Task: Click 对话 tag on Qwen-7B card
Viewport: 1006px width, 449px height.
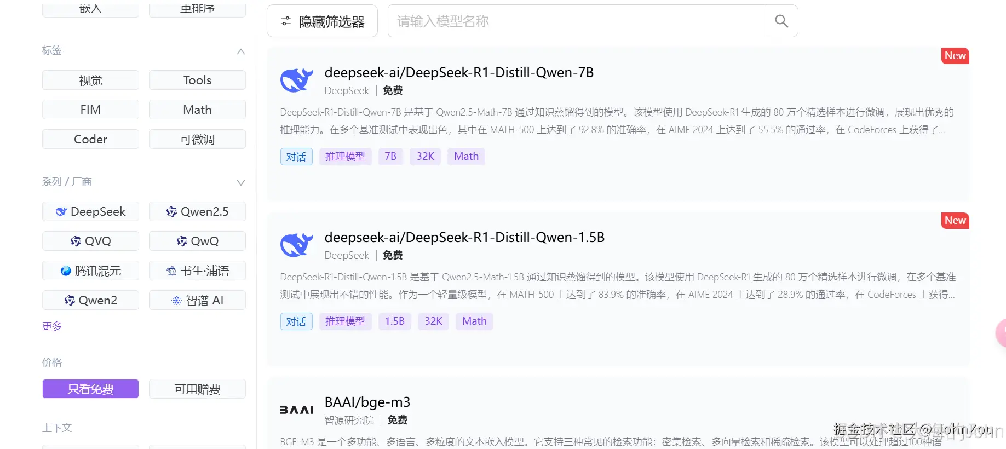Action: (x=296, y=157)
